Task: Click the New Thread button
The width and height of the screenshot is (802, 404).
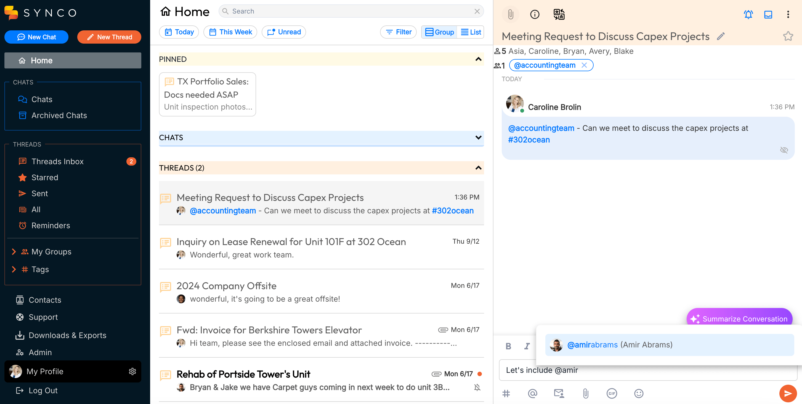Action: [109, 37]
